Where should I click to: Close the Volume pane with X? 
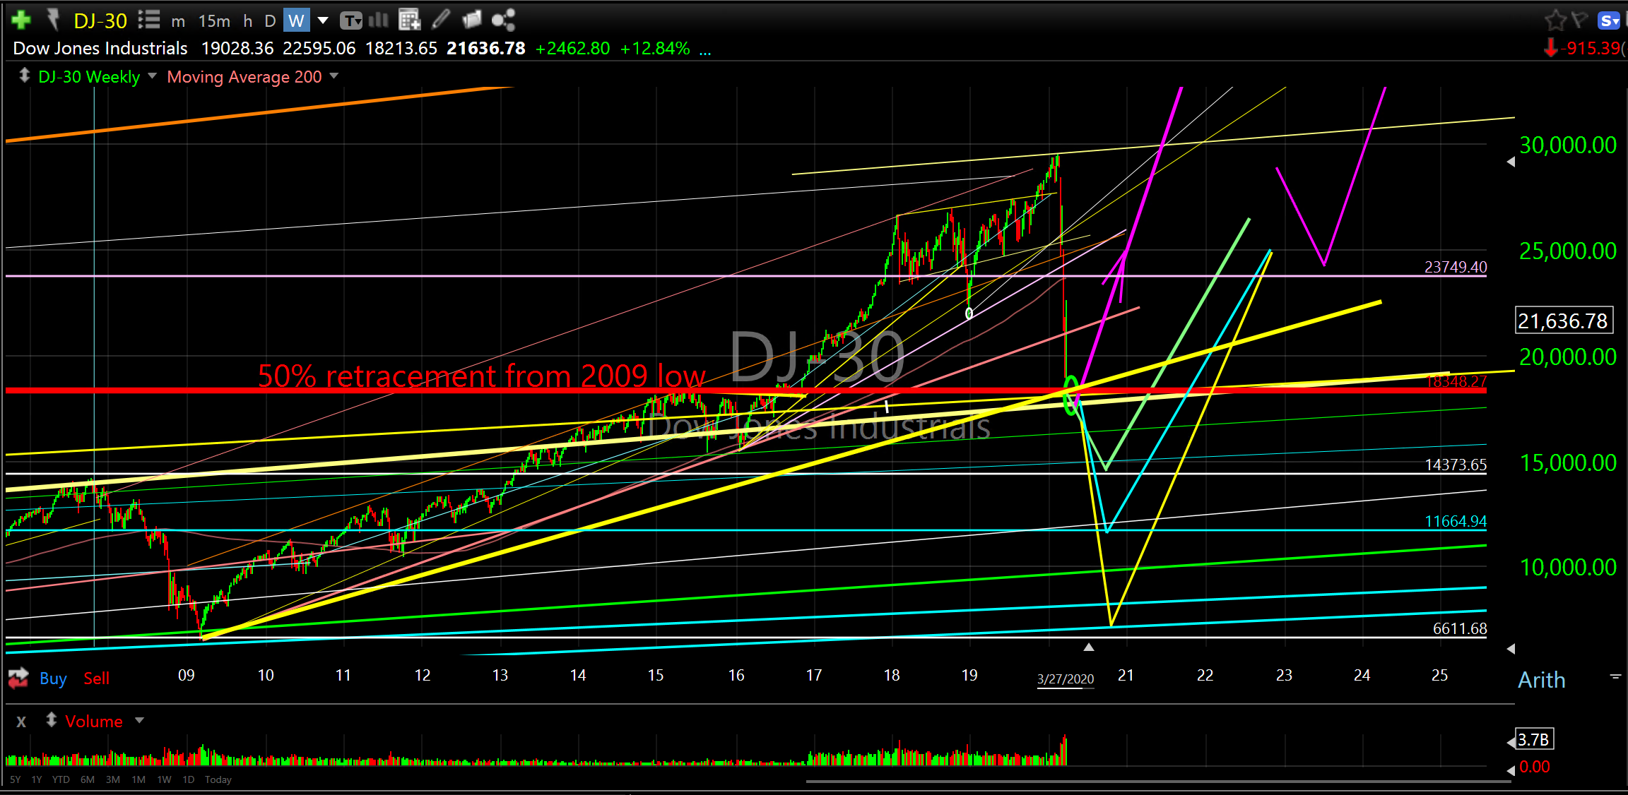click(x=21, y=722)
